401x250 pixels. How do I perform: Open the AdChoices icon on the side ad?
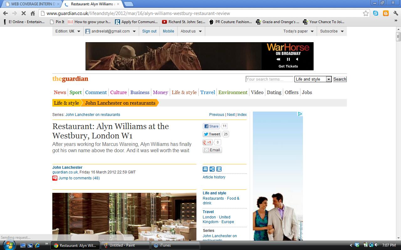(300, 114)
